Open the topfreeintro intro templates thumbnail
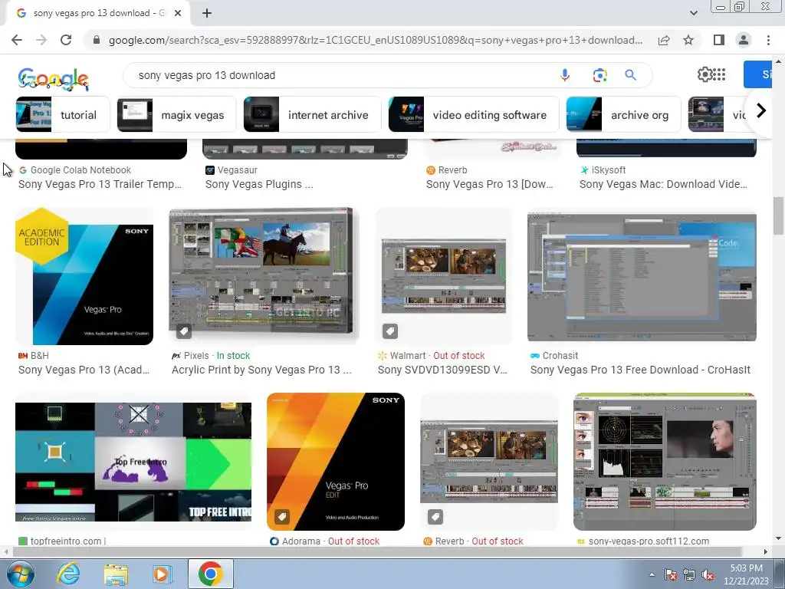Image resolution: width=785 pixels, height=589 pixels. click(x=133, y=462)
